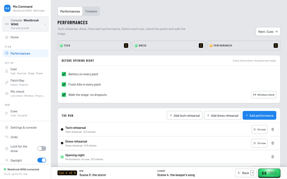Click the Undo arrow icon
This screenshot has height=179, width=287.
tap(7, 137)
